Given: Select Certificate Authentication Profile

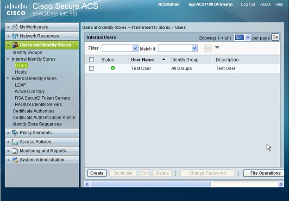Looking at the screenshot, I should (44, 117).
